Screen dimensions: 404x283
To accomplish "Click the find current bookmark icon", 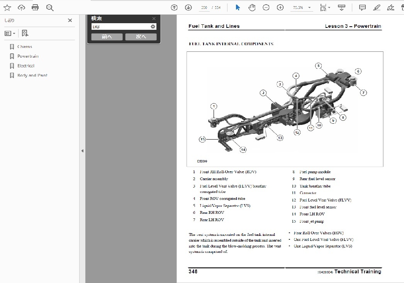I will (x=25, y=33).
